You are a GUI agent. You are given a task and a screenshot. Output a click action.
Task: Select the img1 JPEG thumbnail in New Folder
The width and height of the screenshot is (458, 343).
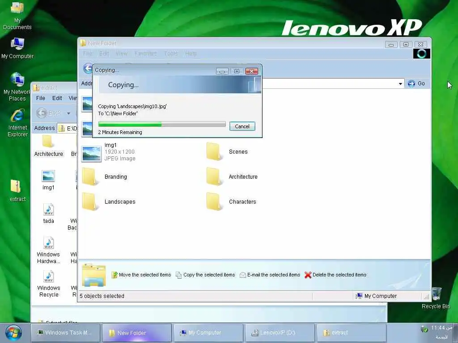(109, 152)
